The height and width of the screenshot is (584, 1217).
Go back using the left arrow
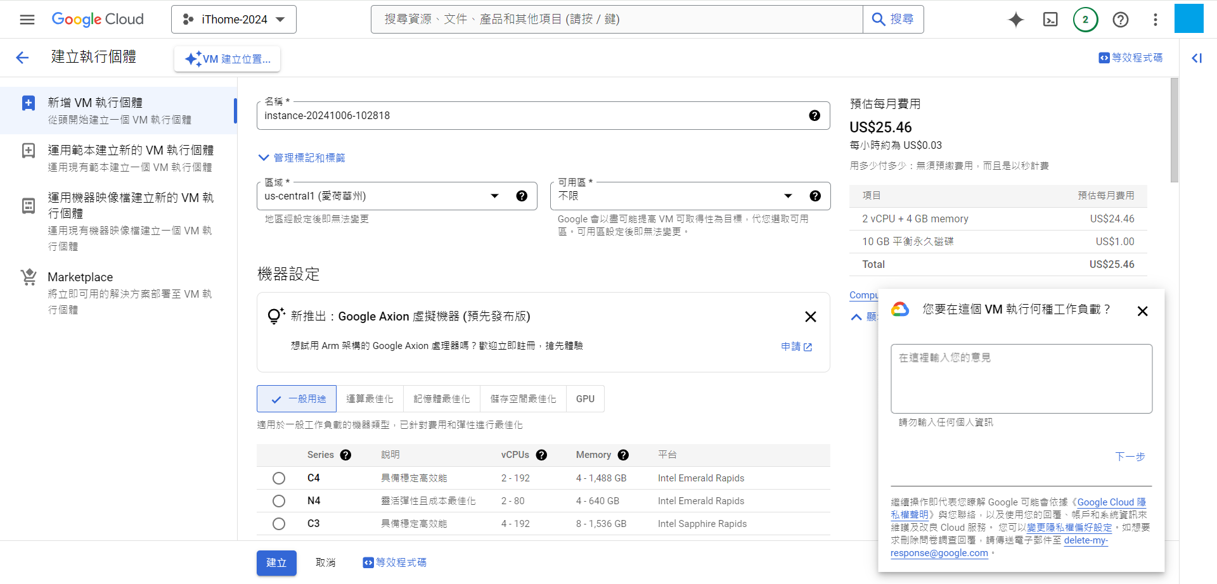pyautogui.click(x=22, y=58)
